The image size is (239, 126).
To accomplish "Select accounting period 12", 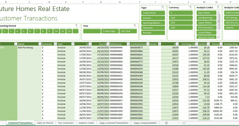I will (69, 31).
